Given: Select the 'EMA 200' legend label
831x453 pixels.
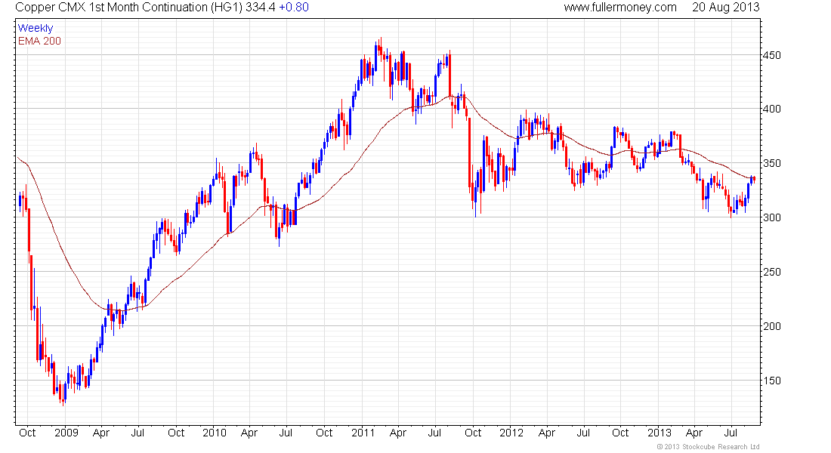Looking at the screenshot, I should pos(39,41).
